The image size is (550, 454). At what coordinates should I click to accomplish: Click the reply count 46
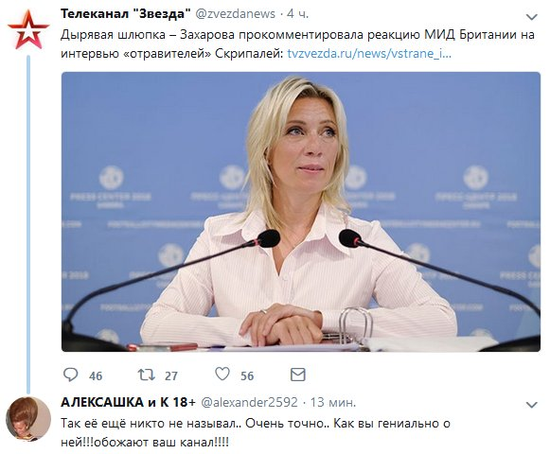pyautogui.click(x=96, y=376)
